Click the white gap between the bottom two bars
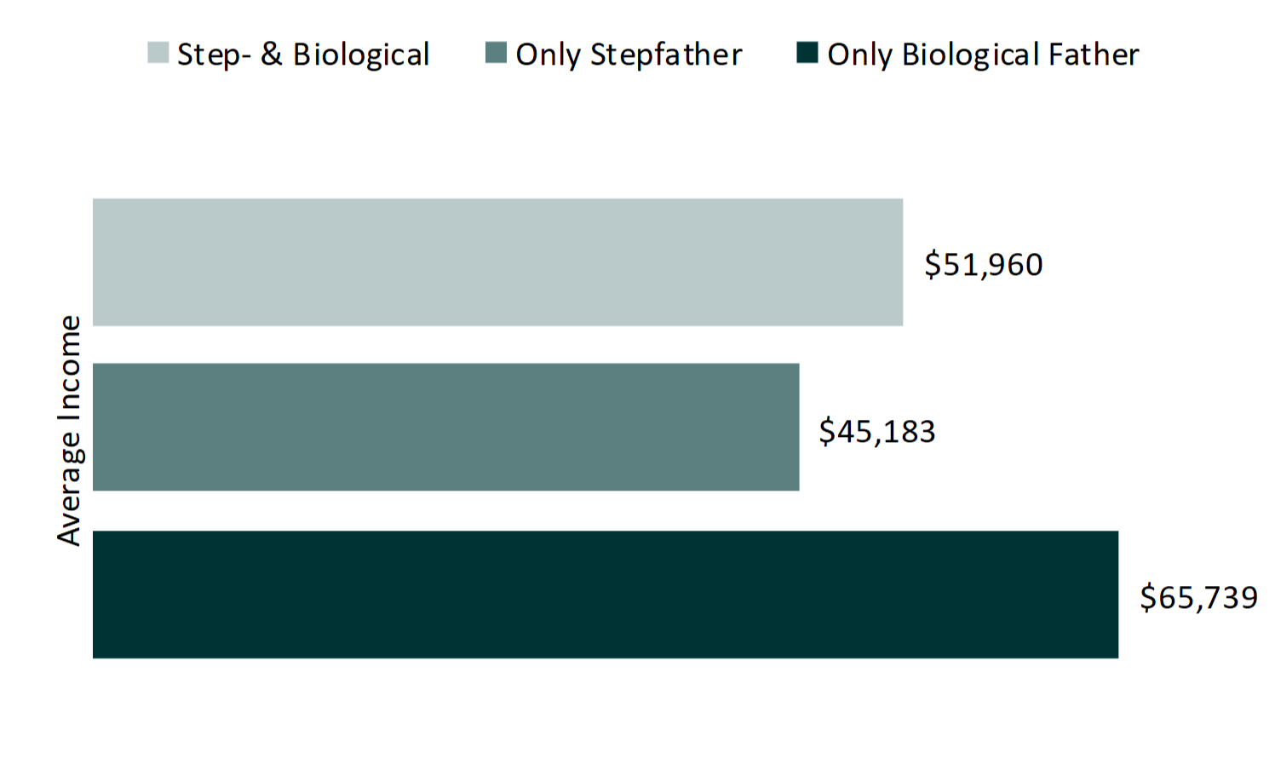1275x764 pixels. click(x=497, y=511)
